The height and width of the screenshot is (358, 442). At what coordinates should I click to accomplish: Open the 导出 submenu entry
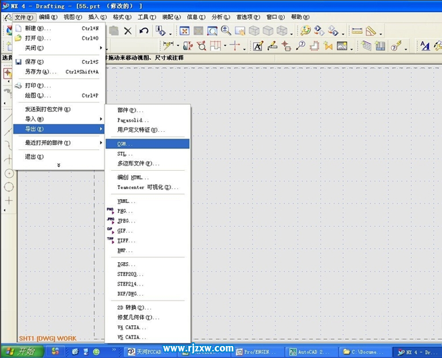(59, 129)
